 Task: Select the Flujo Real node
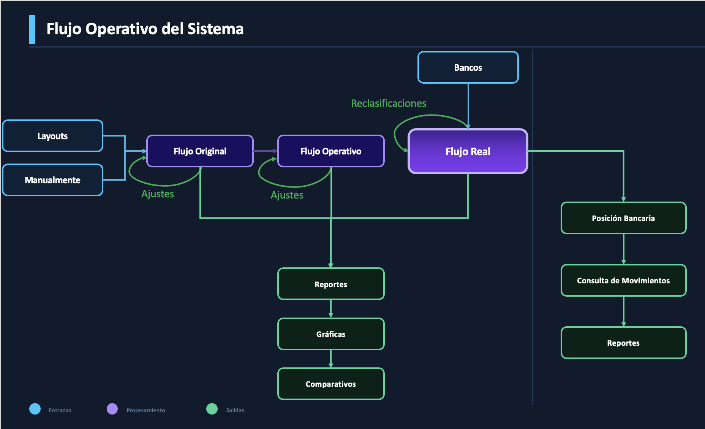(468, 151)
